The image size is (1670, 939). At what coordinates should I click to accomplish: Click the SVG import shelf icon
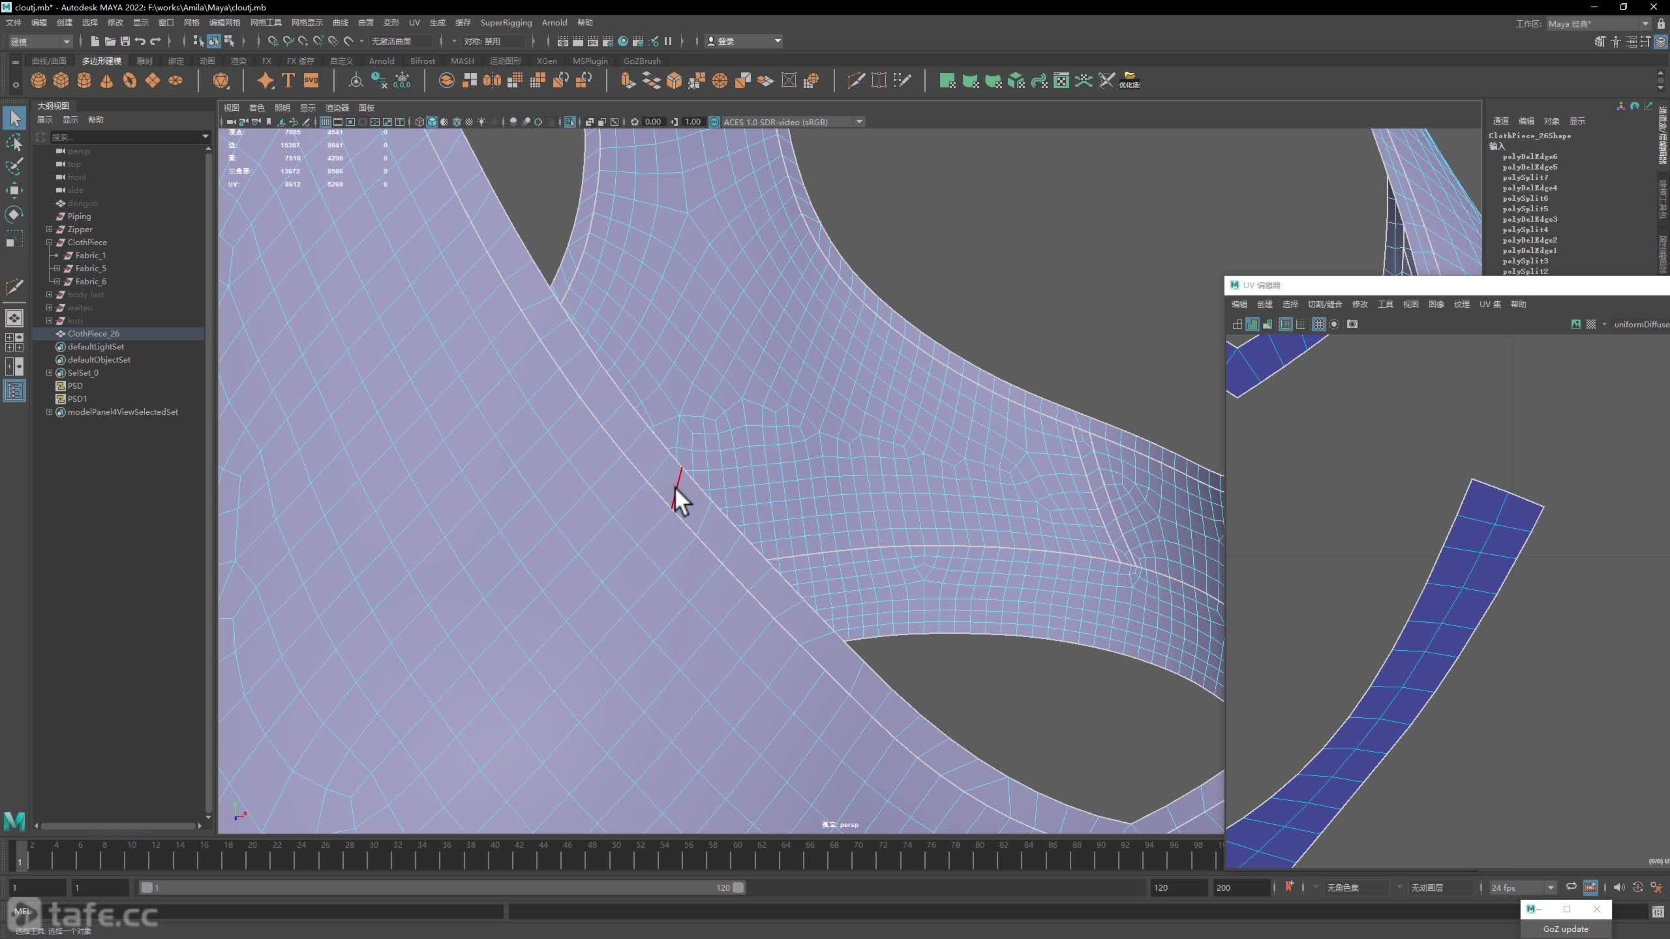(311, 80)
